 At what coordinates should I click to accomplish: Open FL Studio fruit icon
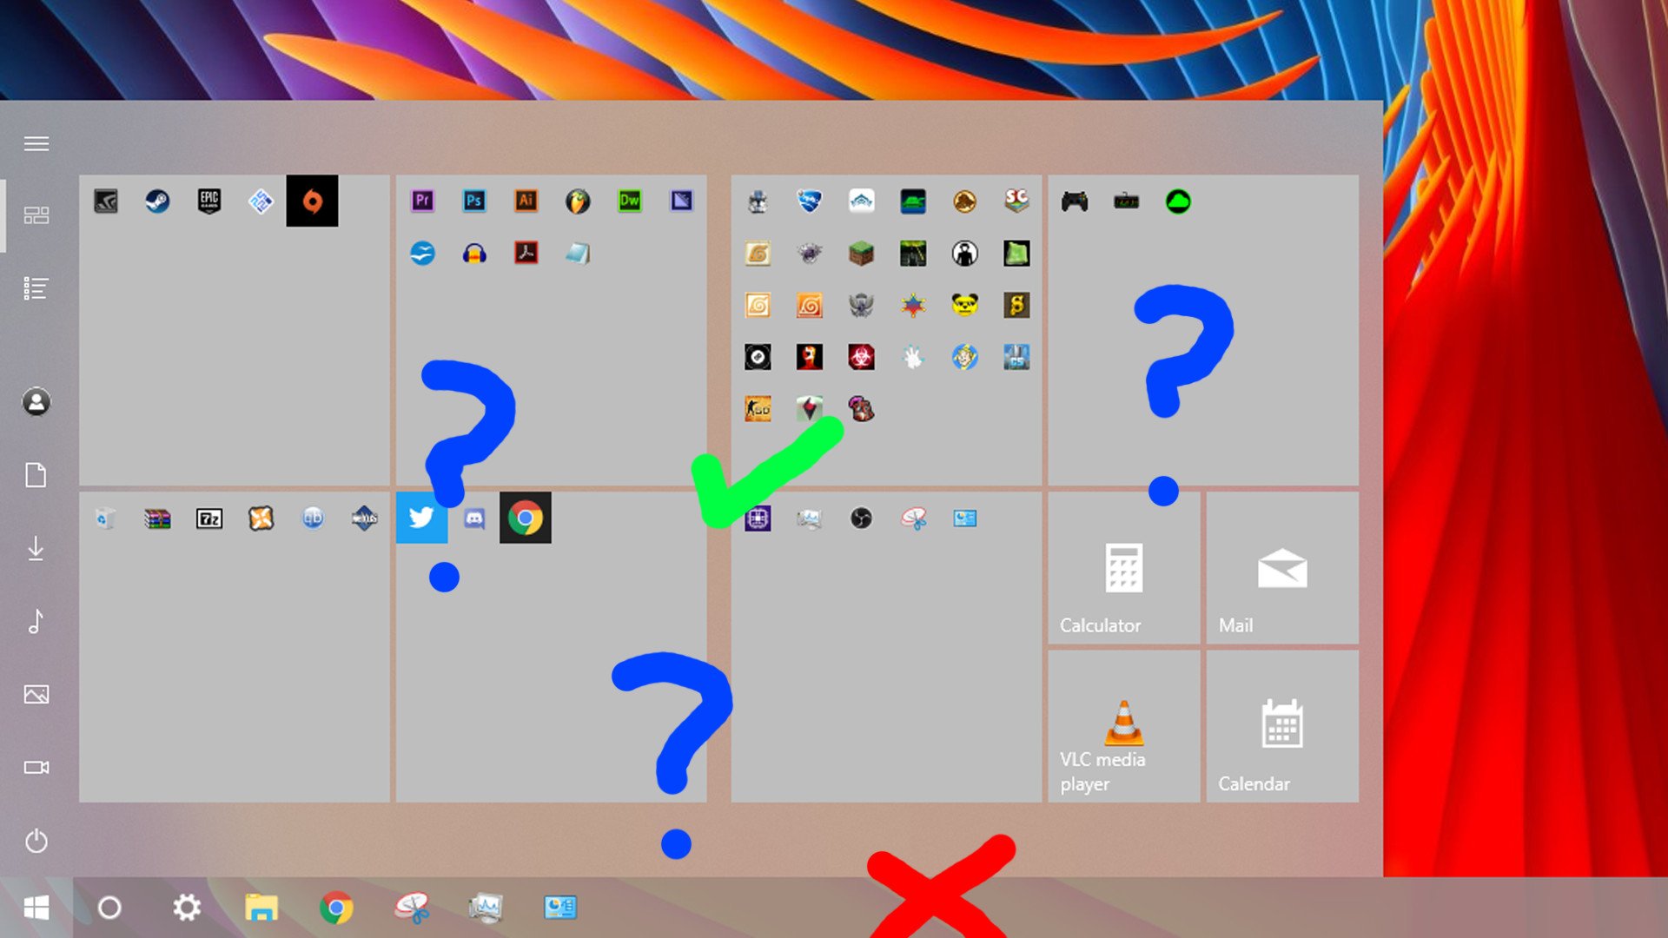coord(578,201)
